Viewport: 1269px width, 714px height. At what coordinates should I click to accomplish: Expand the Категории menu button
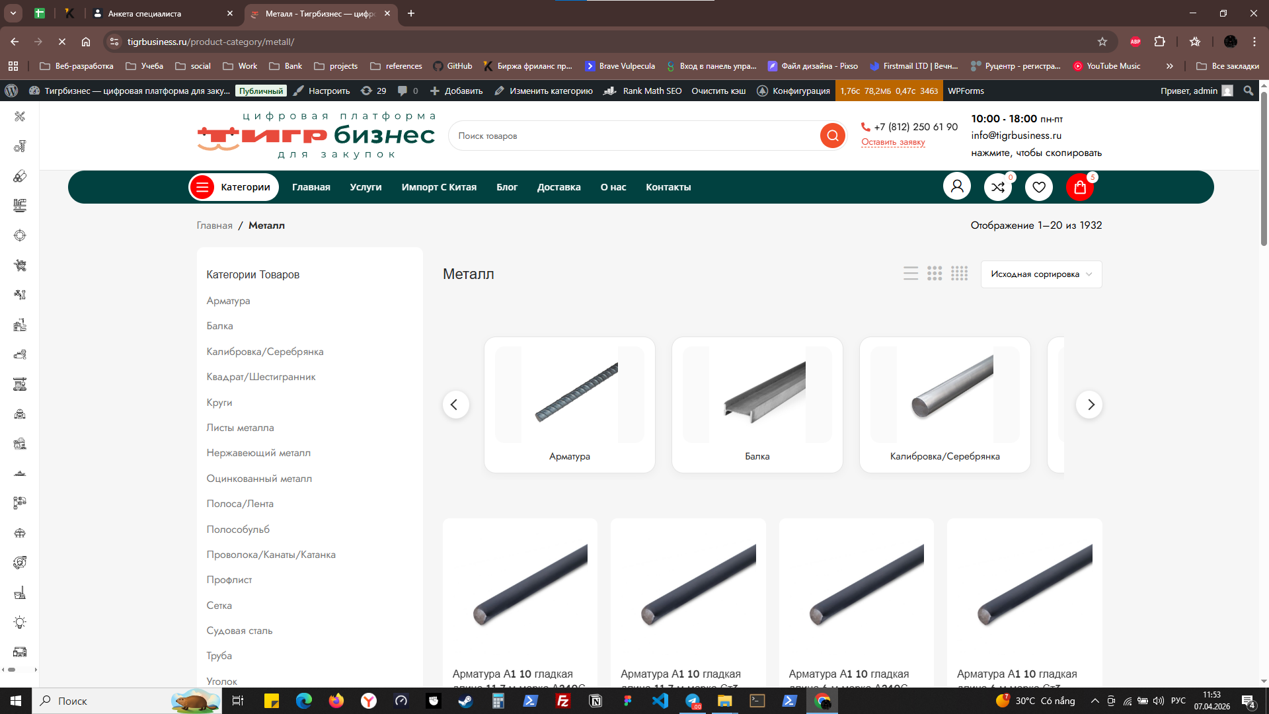[x=233, y=187]
